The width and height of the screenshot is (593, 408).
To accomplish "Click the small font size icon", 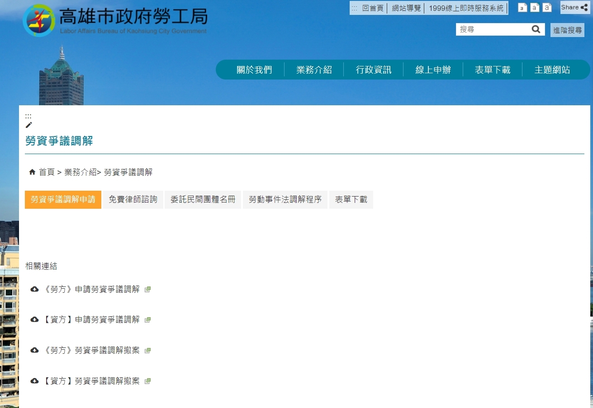I will (522, 8).
